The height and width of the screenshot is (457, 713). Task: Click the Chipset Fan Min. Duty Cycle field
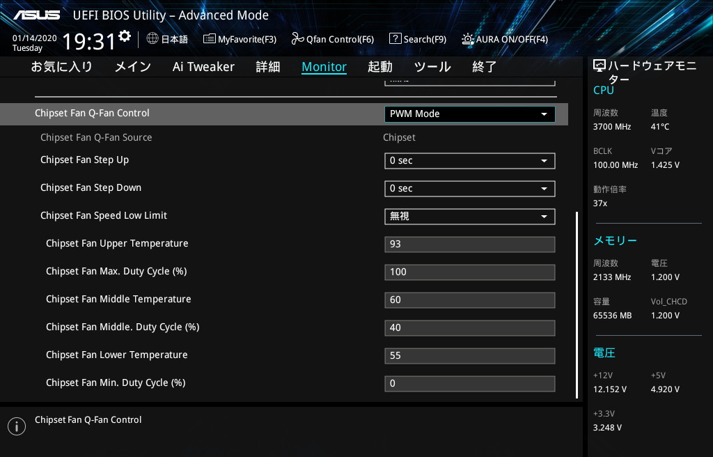(470, 383)
